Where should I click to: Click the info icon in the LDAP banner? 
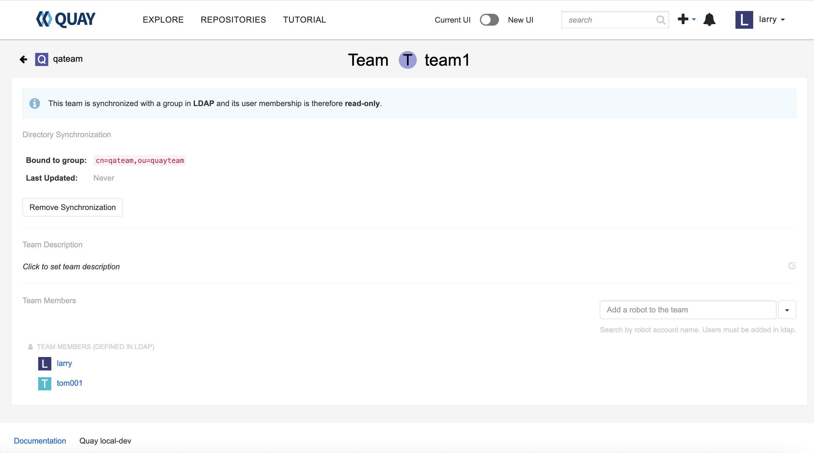pyautogui.click(x=35, y=103)
